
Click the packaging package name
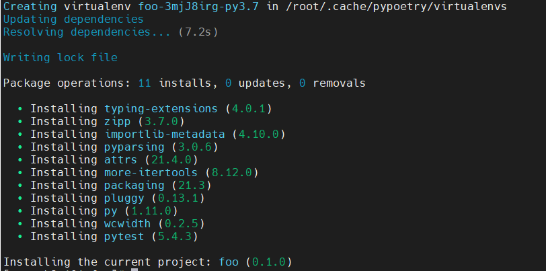[134, 185]
